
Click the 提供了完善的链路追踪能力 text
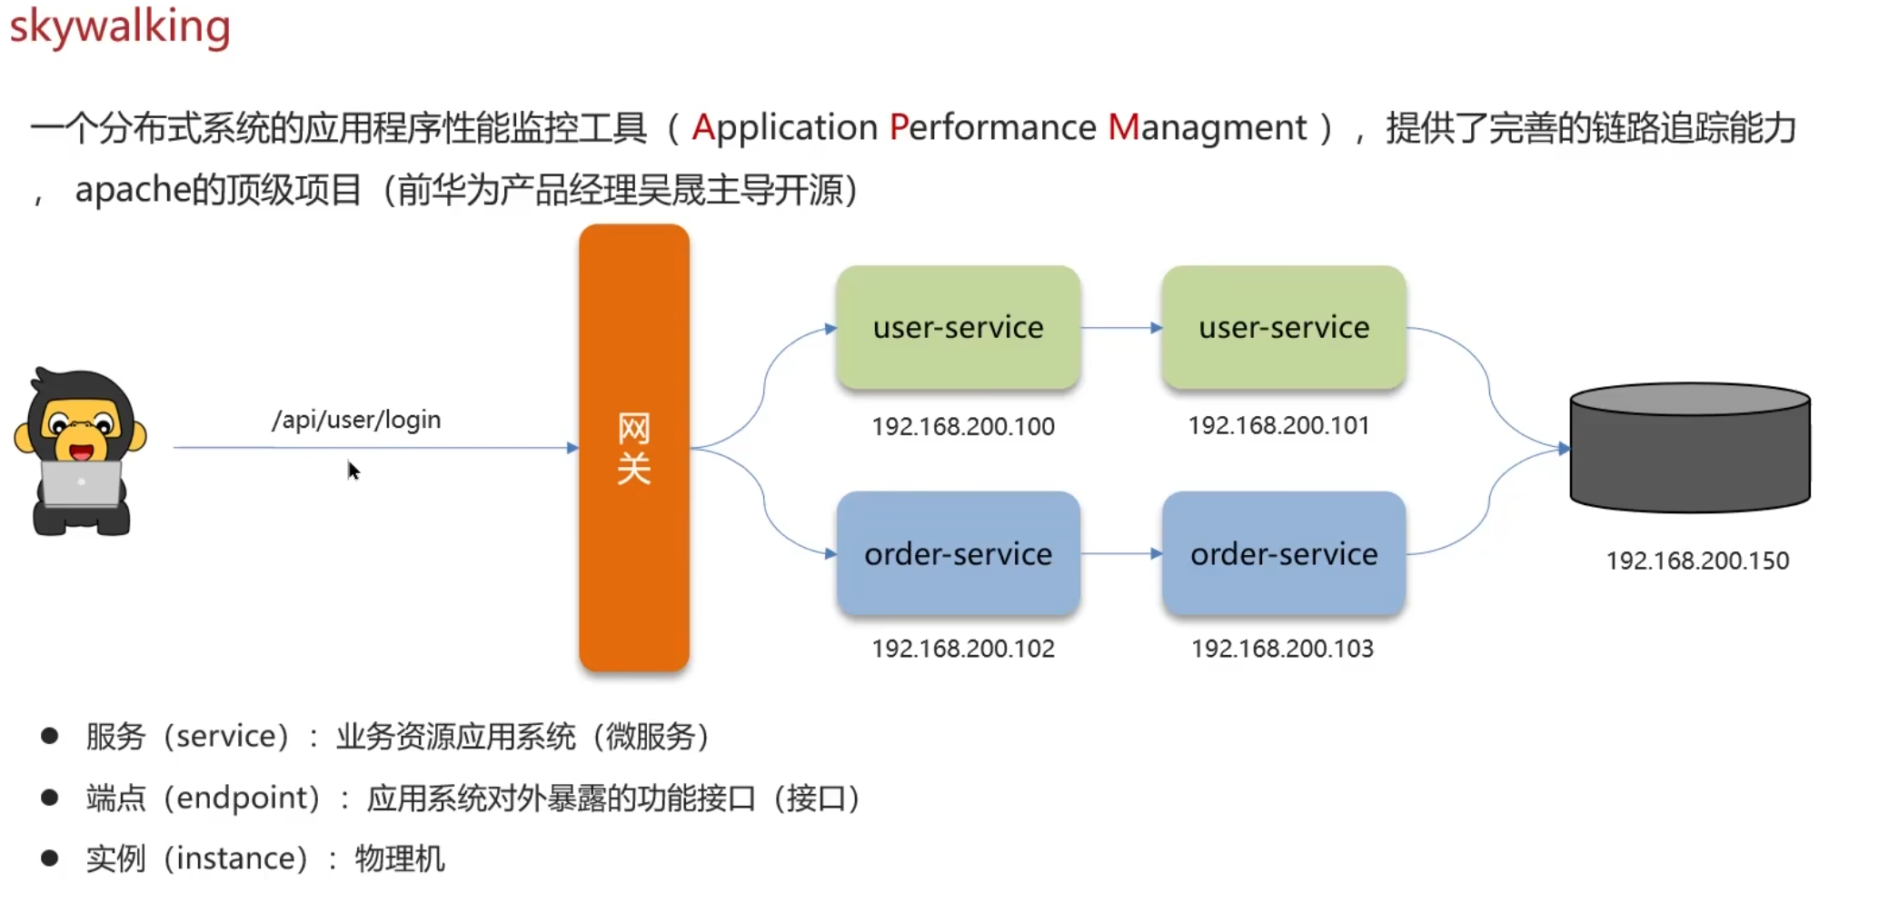pos(1592,128)
